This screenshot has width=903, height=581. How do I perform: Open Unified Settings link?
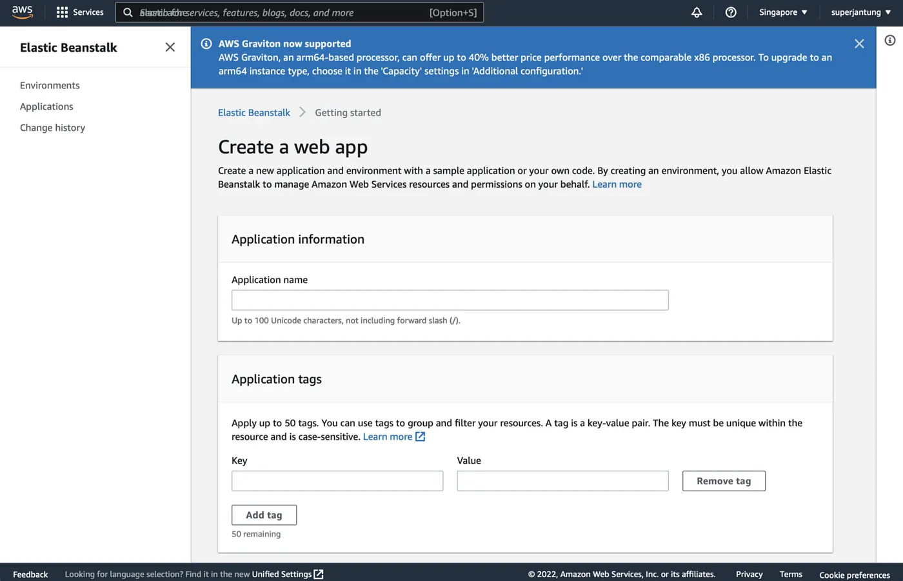(282, 574)
